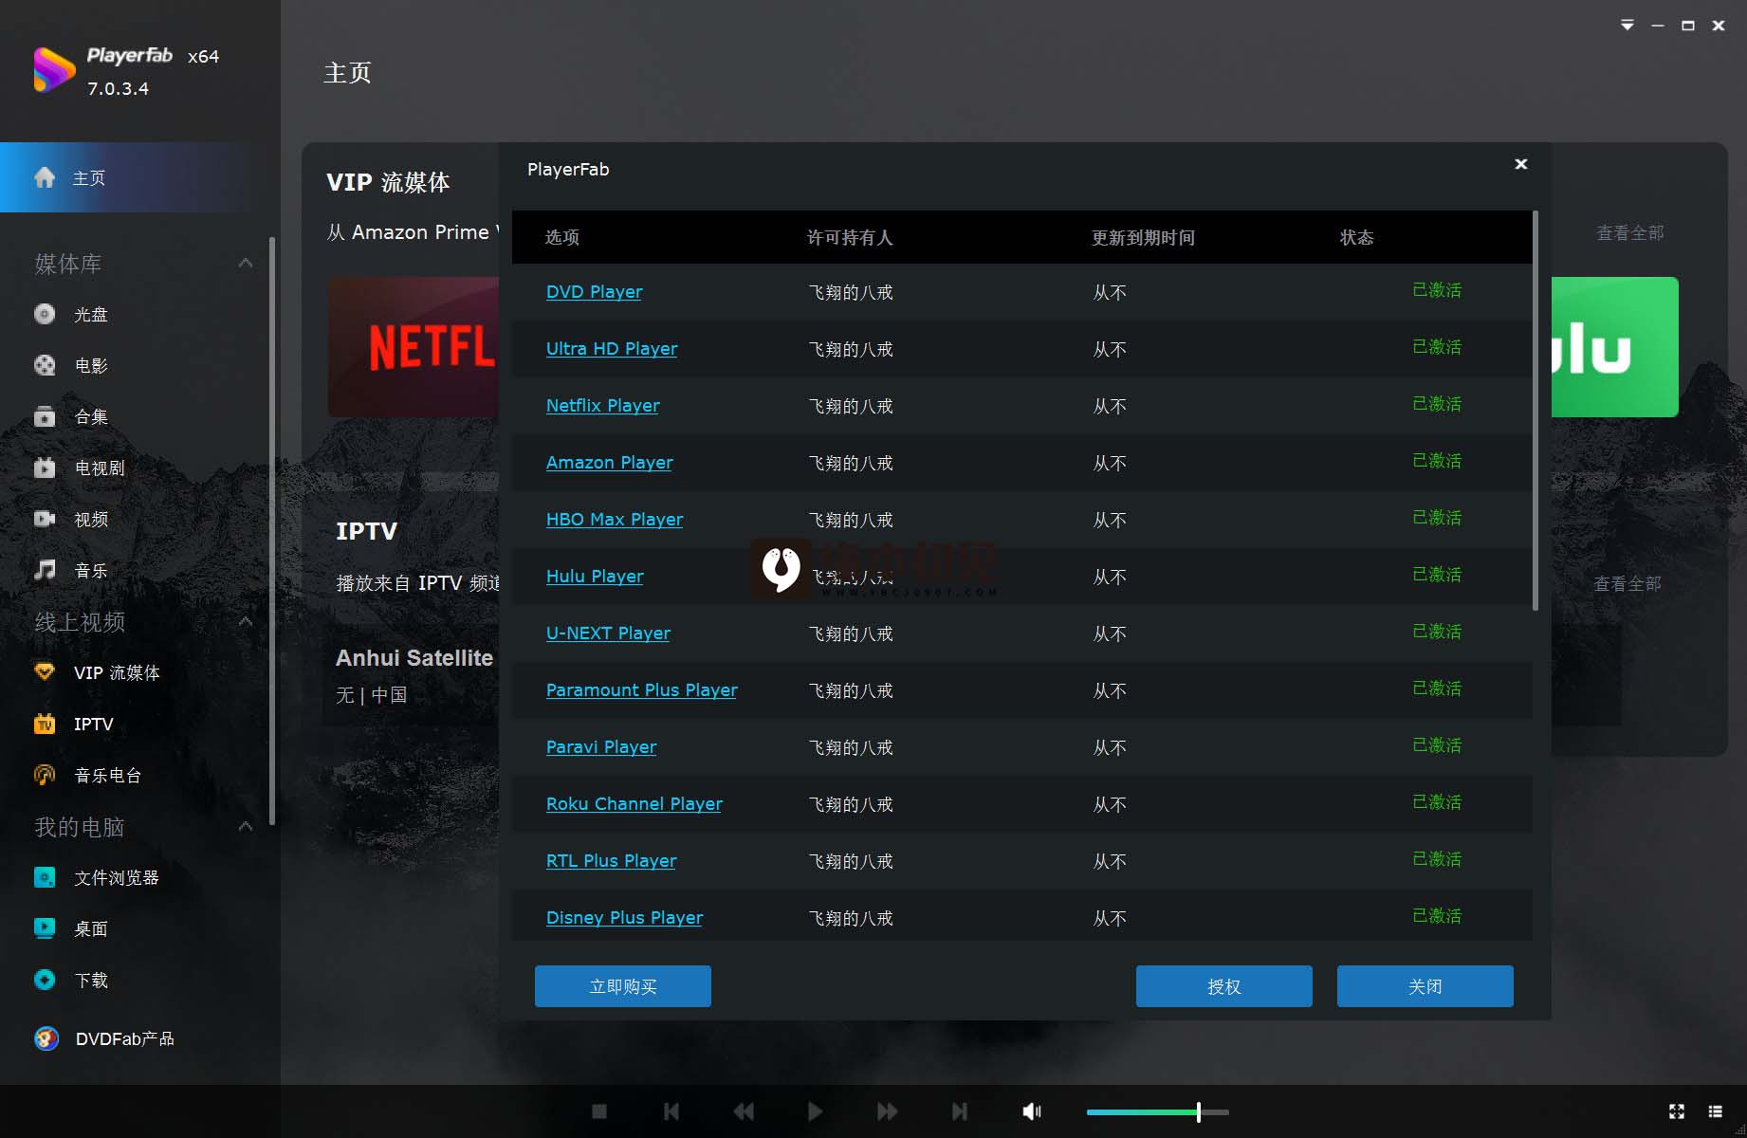Click the 许可持有人 column header
The width and height of the screenshot is (1747, 1138).
click(850, 237)
